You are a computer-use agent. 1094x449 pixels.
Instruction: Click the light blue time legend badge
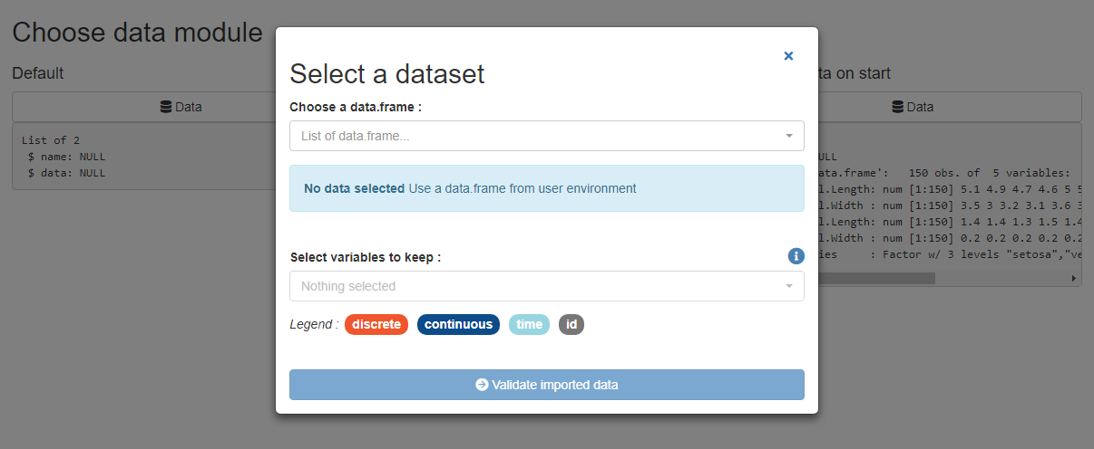point(529,324)
